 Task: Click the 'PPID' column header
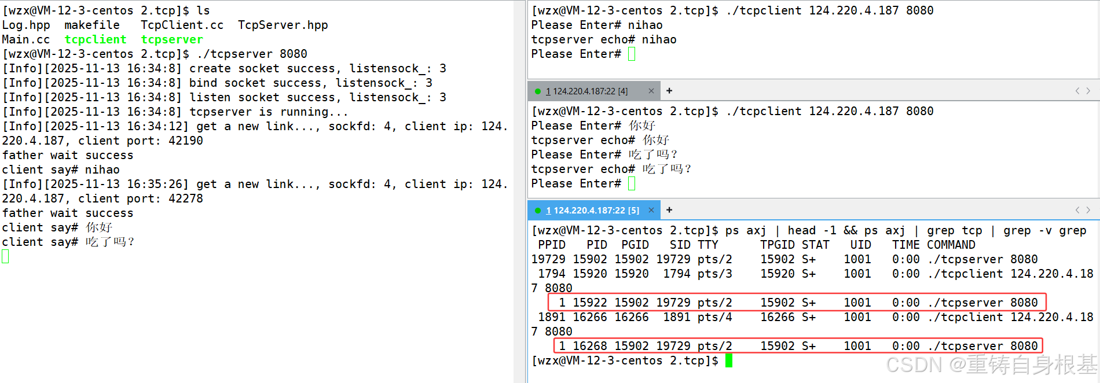(552, 245)
